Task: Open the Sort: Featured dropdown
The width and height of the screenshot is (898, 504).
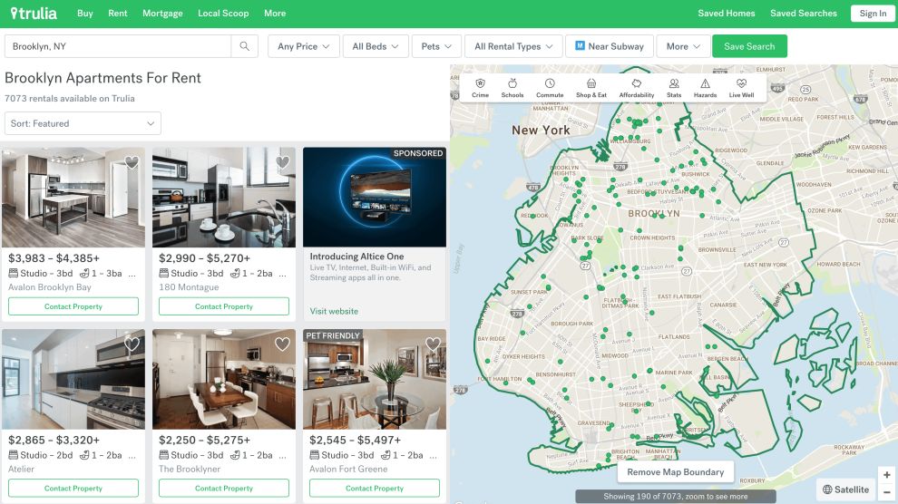Action: [83, 123]
